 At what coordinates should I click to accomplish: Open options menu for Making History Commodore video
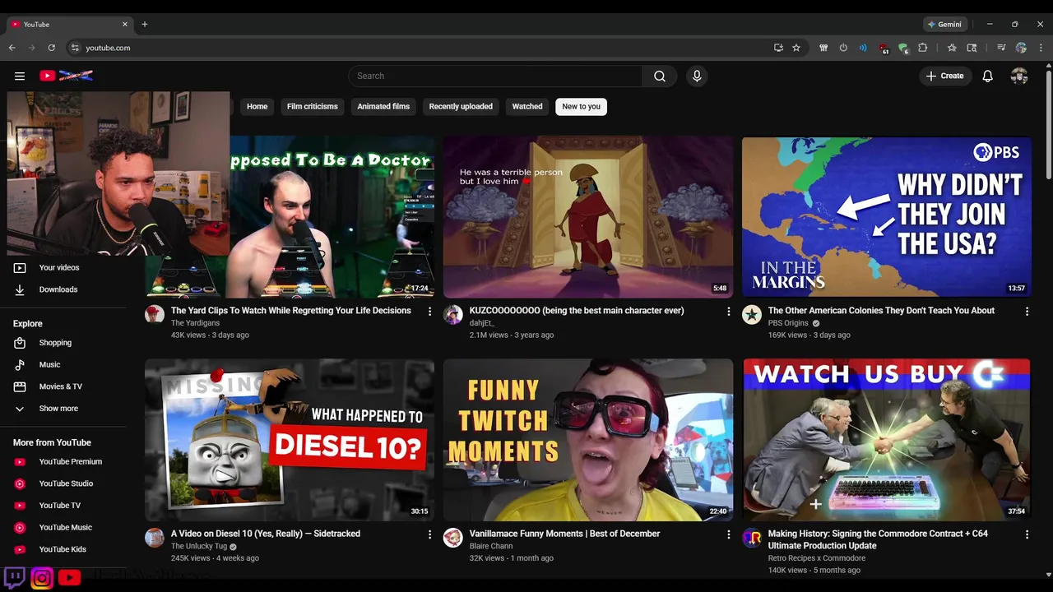[1027, 534]
